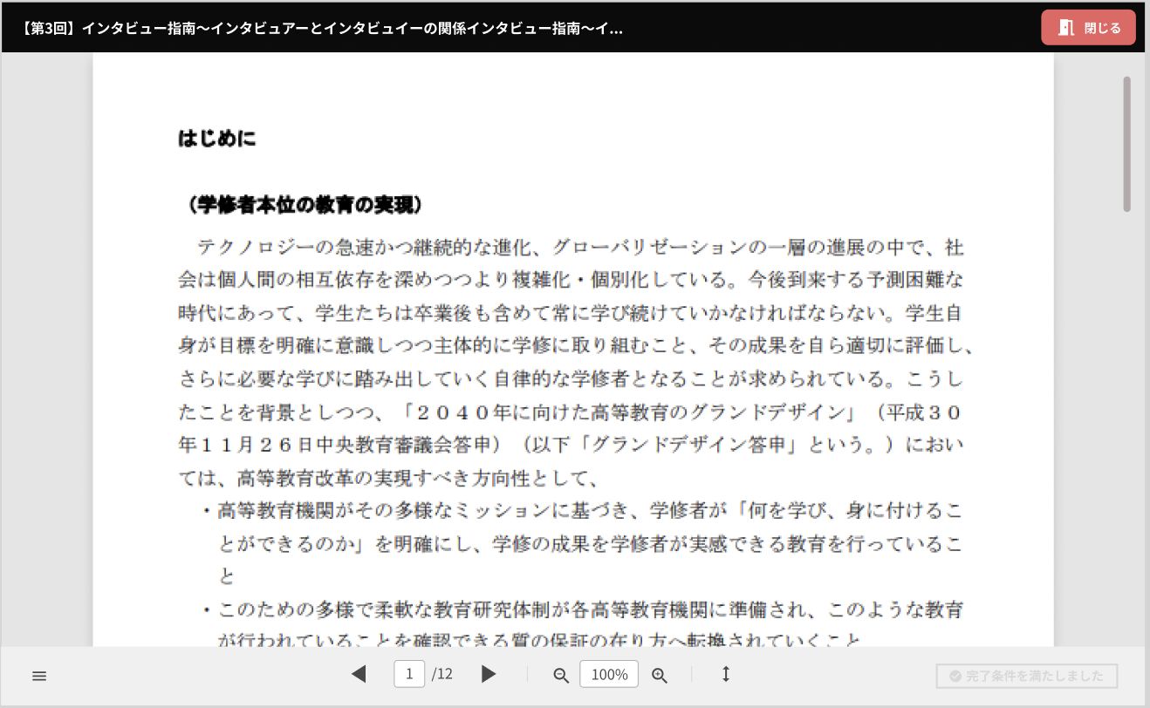Click the scrollbar track below the thumb
Viewport: 1150px width, 708px height.
pyautogui.click(x=1126, y=436)
